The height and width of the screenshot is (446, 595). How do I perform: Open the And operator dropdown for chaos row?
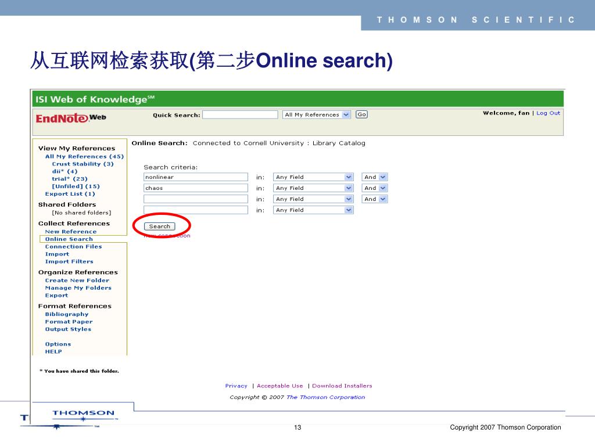pyautogui.click(x=375, y=188)
